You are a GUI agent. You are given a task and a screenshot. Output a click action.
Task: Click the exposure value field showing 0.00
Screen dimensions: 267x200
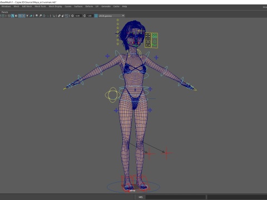78,16
